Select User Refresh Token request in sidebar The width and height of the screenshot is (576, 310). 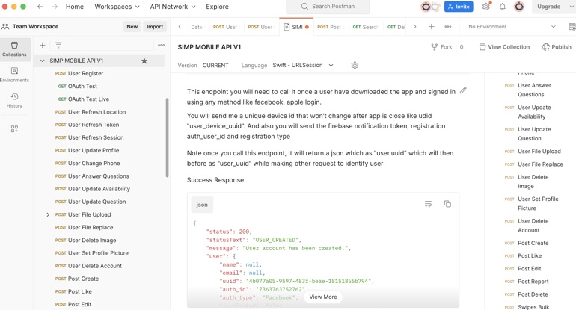[93, 125]
